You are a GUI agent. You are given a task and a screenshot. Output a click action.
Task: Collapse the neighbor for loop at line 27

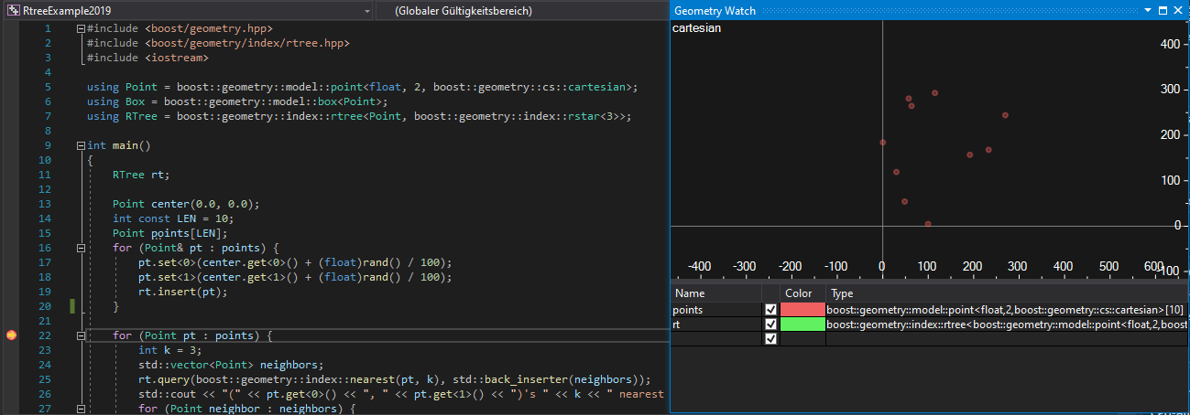click(x=82, y=409)
